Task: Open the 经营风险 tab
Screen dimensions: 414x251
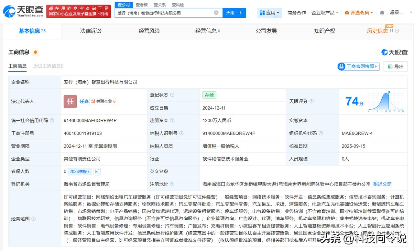Action: [149, 31]
